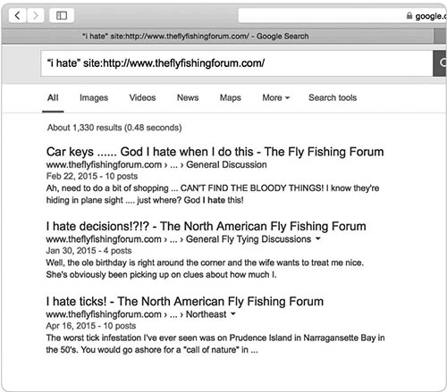Expand the arrow next to Northeast

[233, 313]
